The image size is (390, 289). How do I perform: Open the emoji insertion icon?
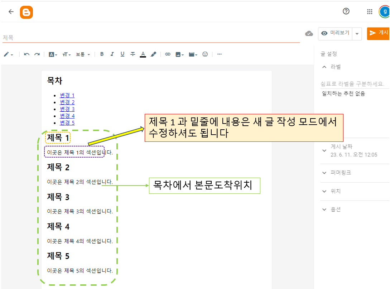point(205,54)
